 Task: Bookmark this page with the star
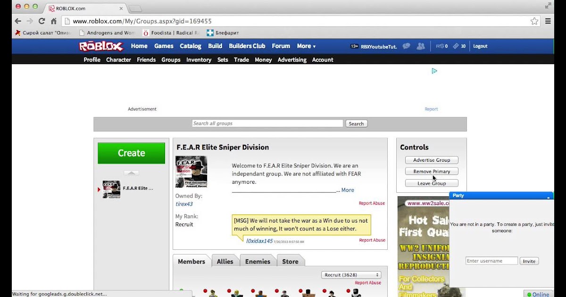pos(534,21)
